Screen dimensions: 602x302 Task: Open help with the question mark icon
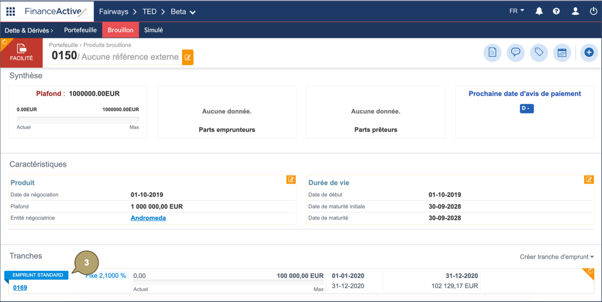point(556,11)
